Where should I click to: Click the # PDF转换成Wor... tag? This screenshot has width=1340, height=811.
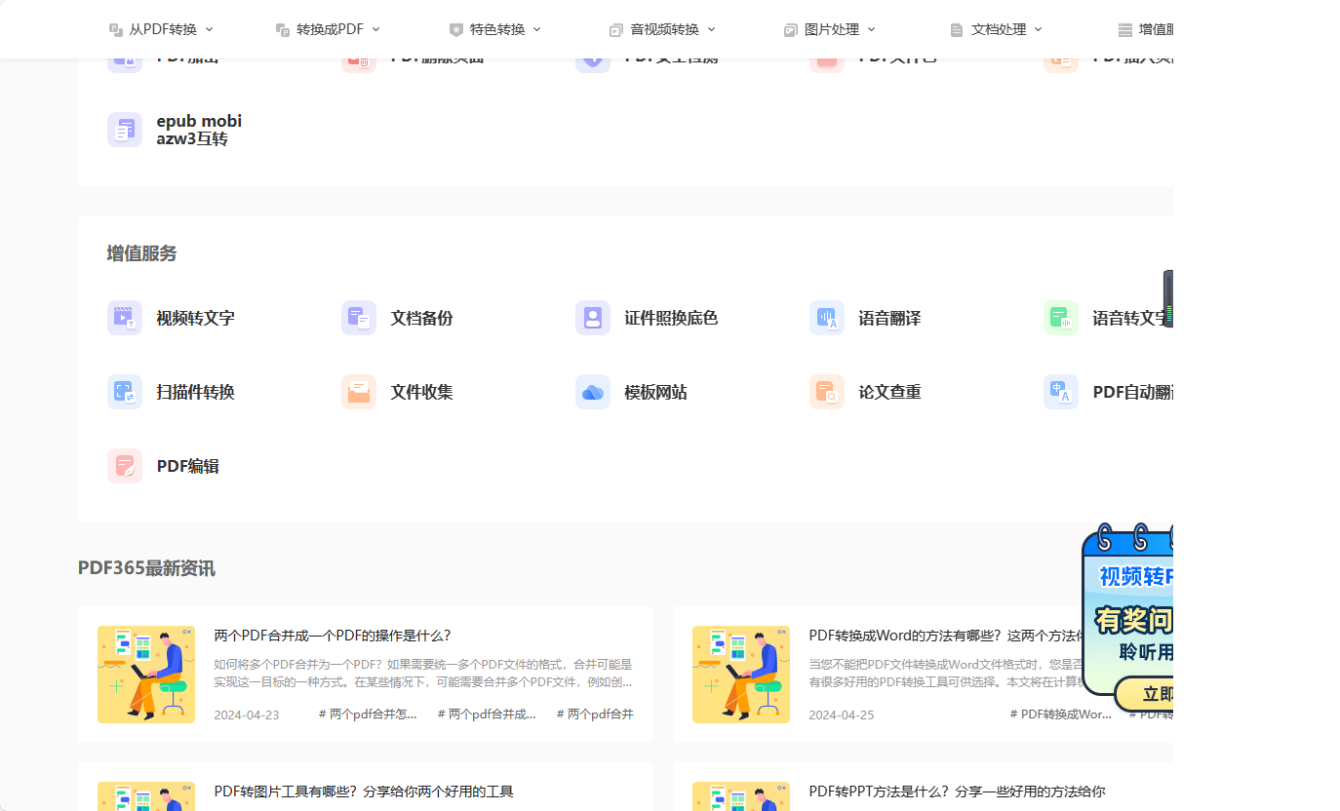pyautogui.click(x=1061, y=714)
